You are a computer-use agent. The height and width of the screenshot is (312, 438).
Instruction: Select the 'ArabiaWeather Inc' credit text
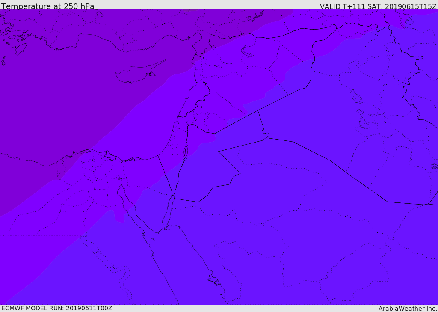407,309
